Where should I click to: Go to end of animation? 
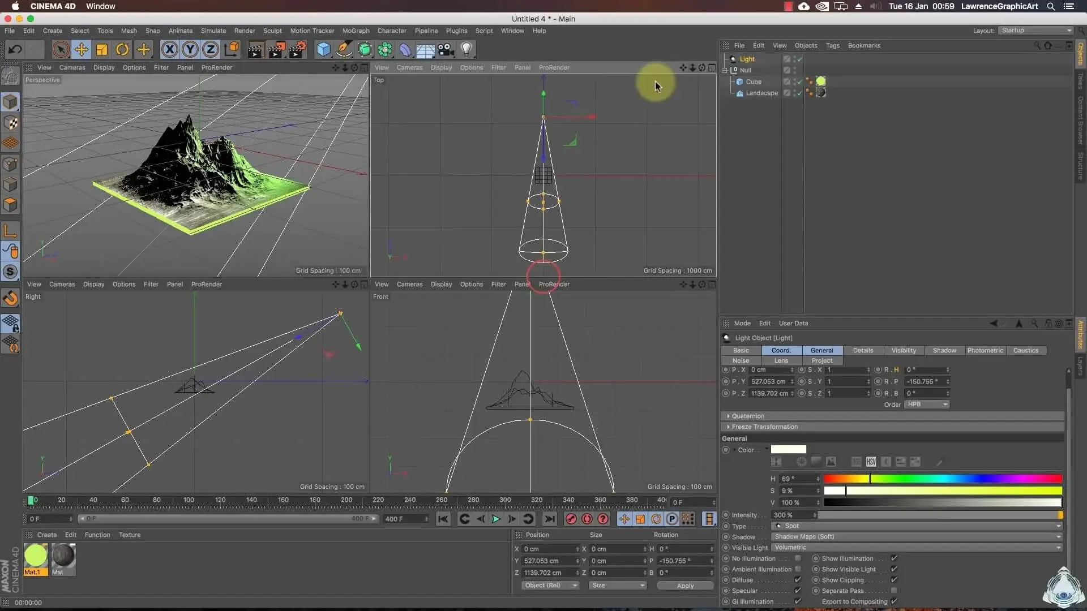pos(550,519)
